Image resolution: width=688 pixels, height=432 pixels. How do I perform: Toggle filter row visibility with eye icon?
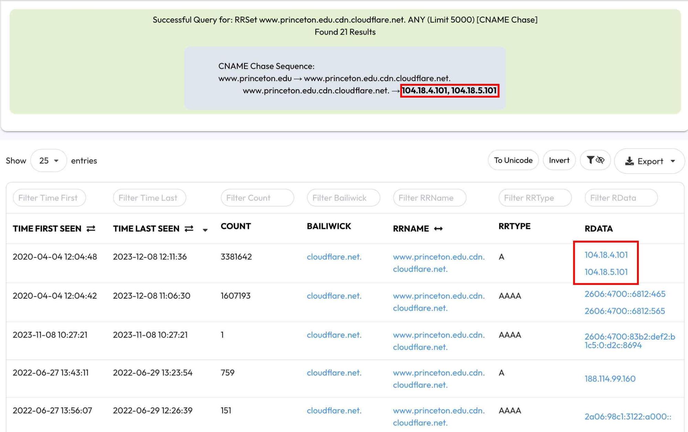click(x=600, y=160)
